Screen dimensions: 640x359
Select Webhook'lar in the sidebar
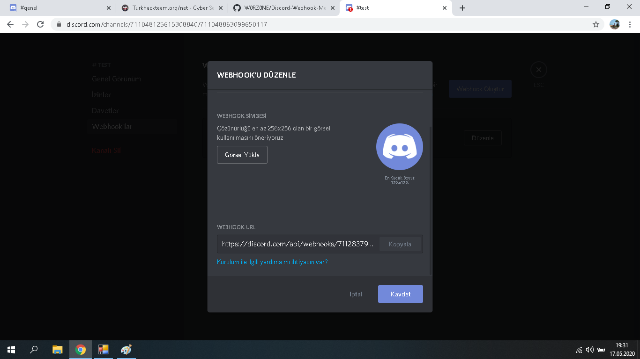133,127
